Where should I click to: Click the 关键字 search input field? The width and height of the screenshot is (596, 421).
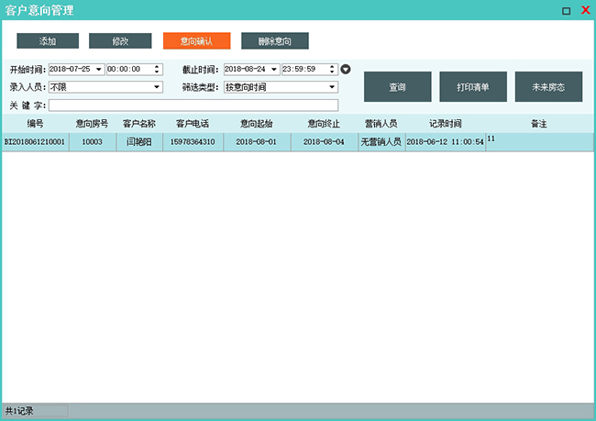point(193,105)
